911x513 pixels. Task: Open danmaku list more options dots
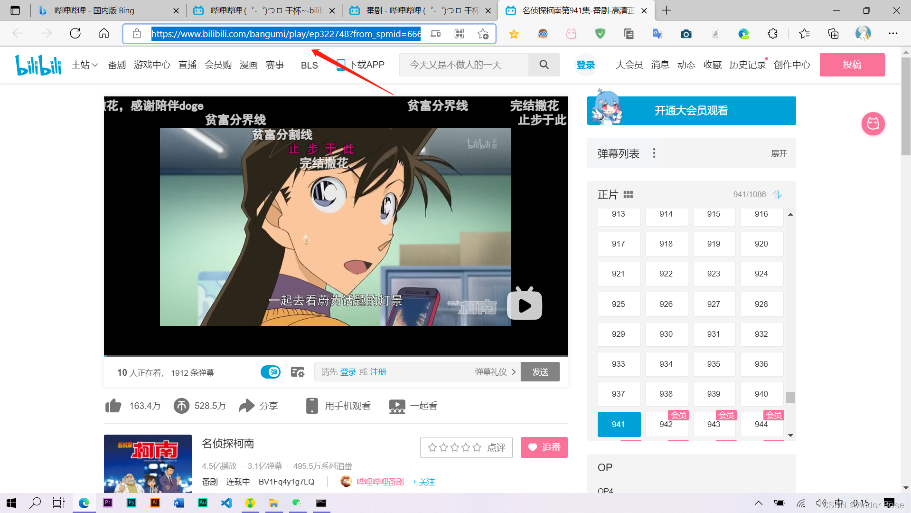click(x=654, y=153)
